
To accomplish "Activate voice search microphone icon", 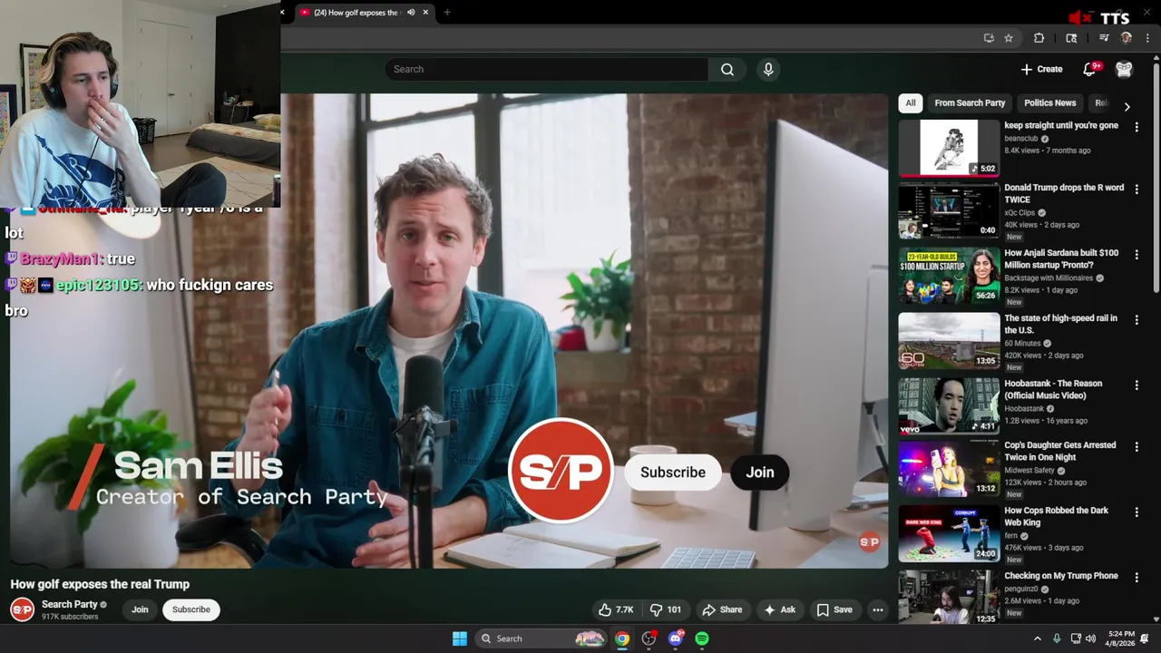I will (x=768, y=69).
